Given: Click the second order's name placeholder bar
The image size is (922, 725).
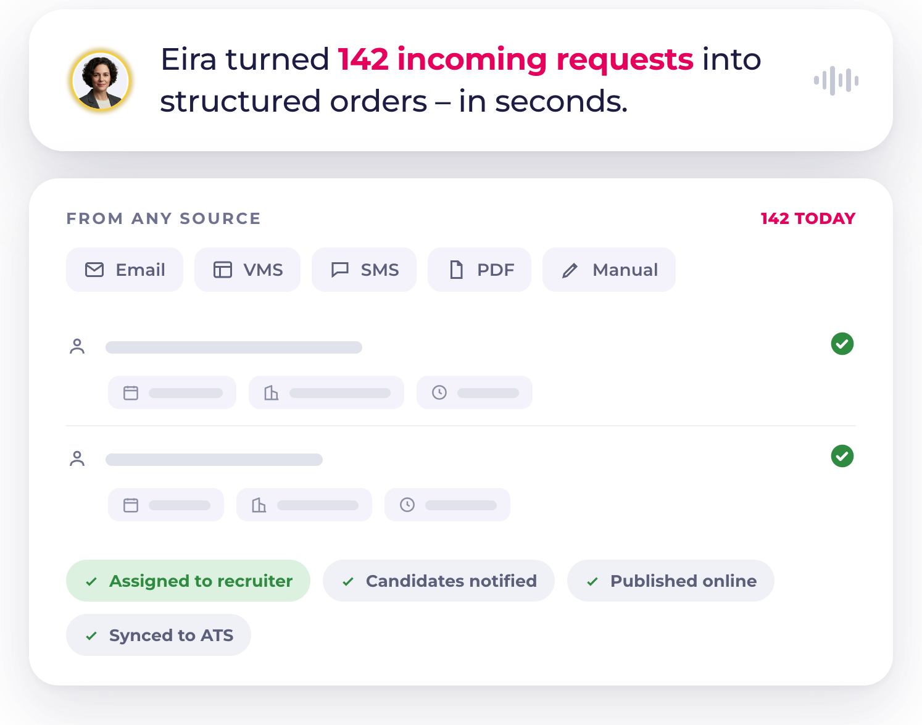Looking at the screenshot, I should coord(214,460).
